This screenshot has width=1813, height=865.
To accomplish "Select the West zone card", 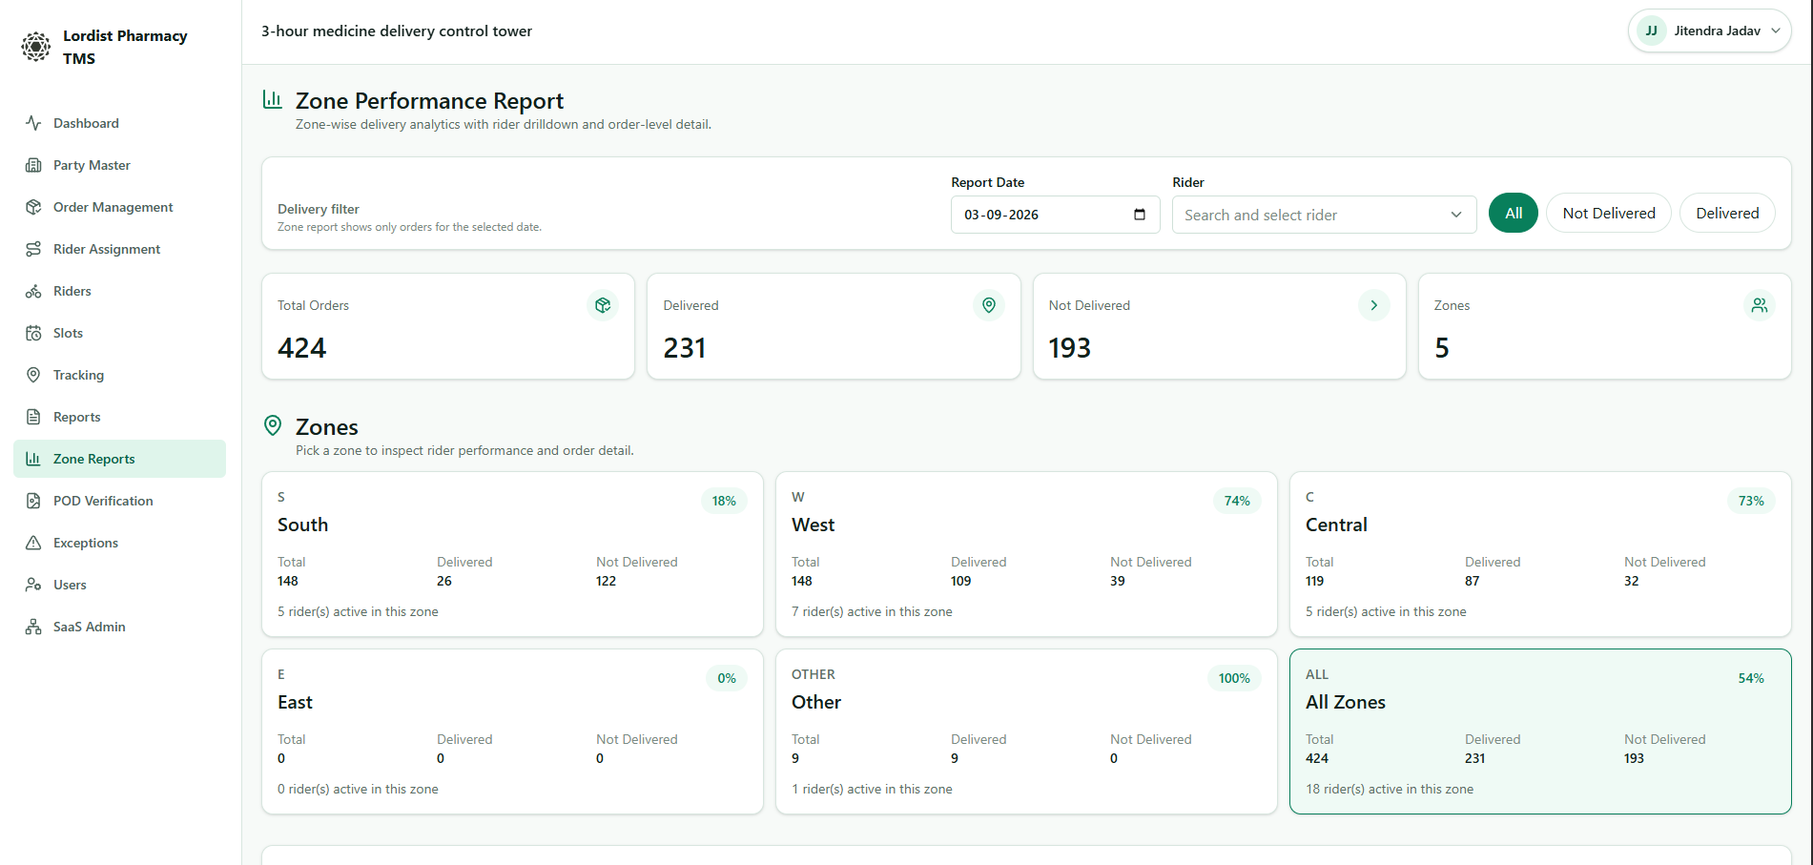I will click(1026, 554).
